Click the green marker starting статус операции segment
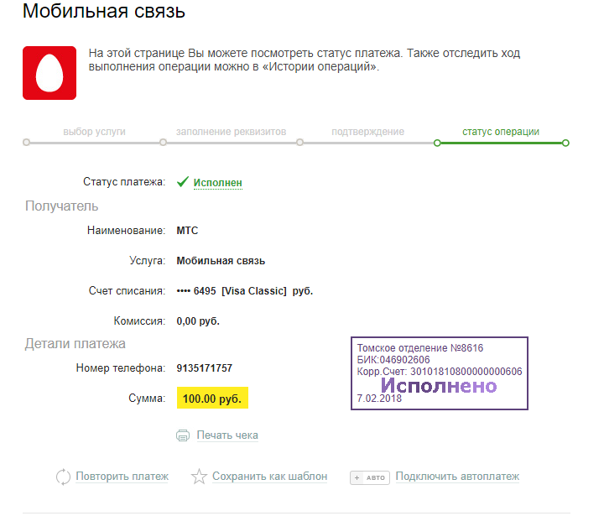This screenshot has height=516, width=604. (437, 143)
